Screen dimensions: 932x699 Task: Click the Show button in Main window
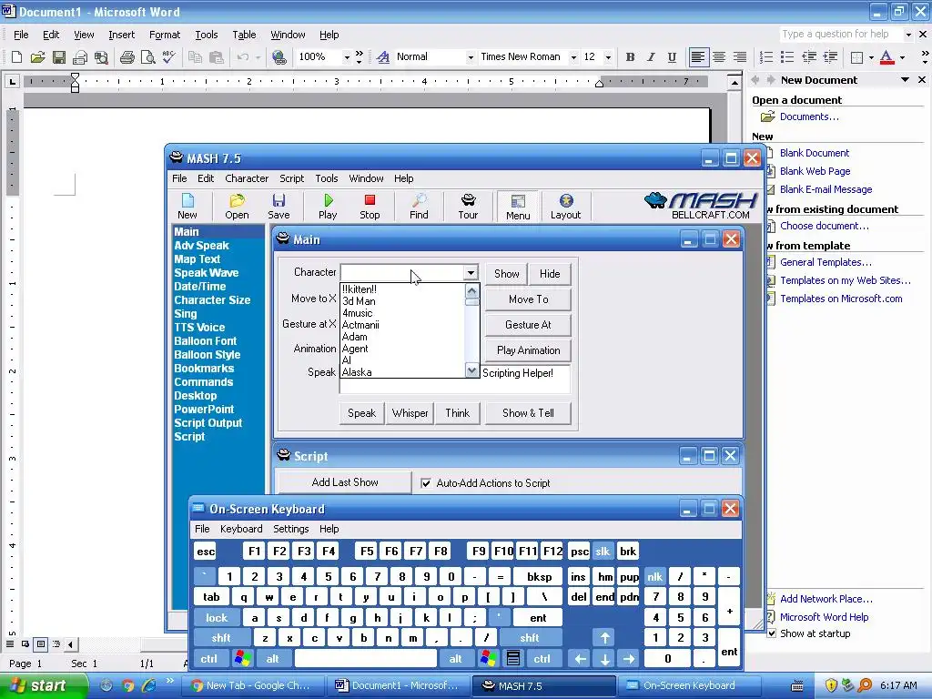[506, 273]
